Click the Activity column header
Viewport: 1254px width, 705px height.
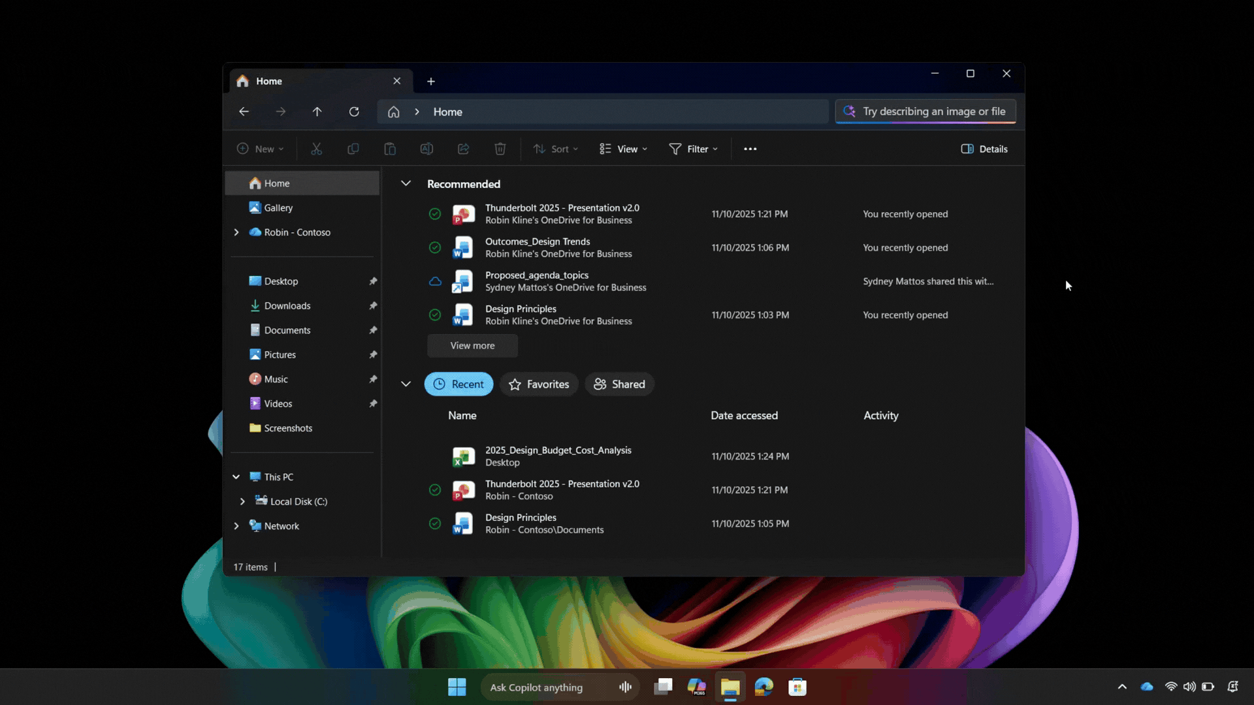pos(881,415)
